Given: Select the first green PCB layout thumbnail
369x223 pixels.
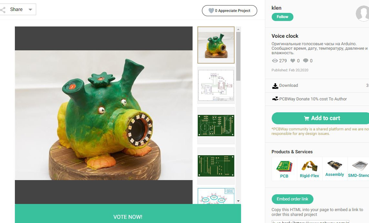Looking at the screenshot, I should click(216, 126).
